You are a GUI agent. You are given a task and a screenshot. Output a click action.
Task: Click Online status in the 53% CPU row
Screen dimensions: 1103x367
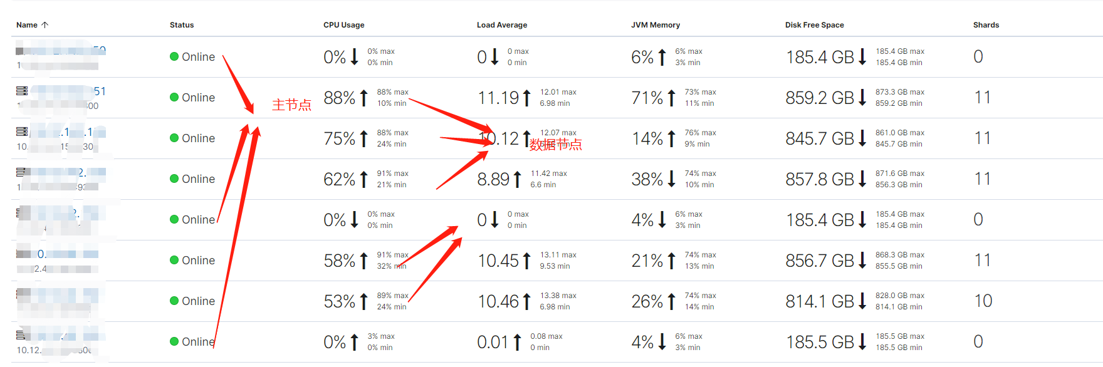pos(192,301)
